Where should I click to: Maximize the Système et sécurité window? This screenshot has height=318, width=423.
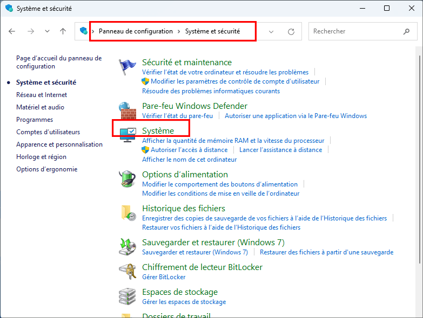387,8
